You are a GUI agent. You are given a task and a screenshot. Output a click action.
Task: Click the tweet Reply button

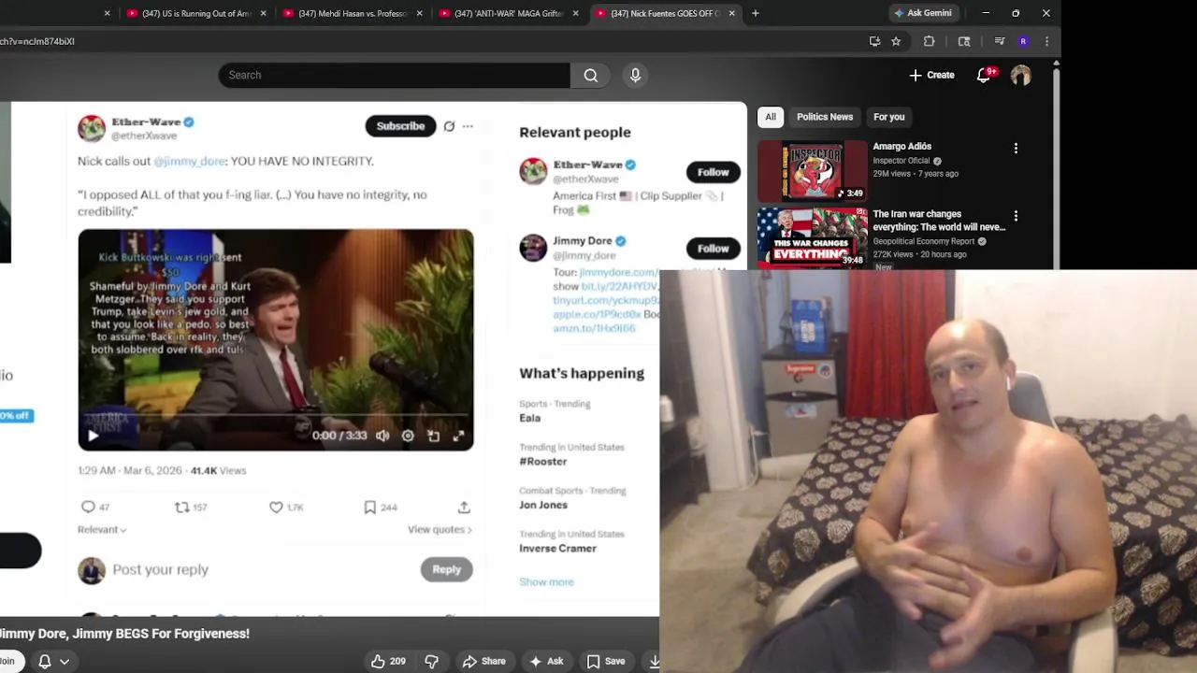[446, 569]
